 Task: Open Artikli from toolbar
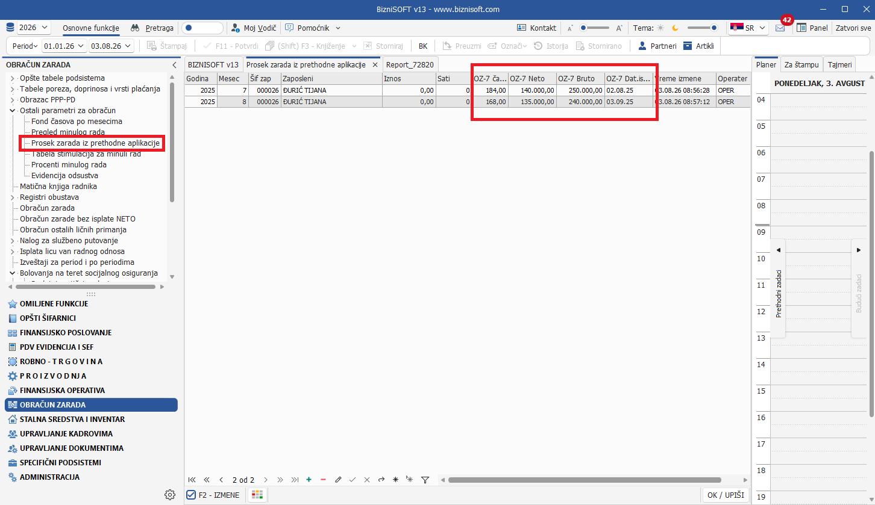click(x=698, y=46)
